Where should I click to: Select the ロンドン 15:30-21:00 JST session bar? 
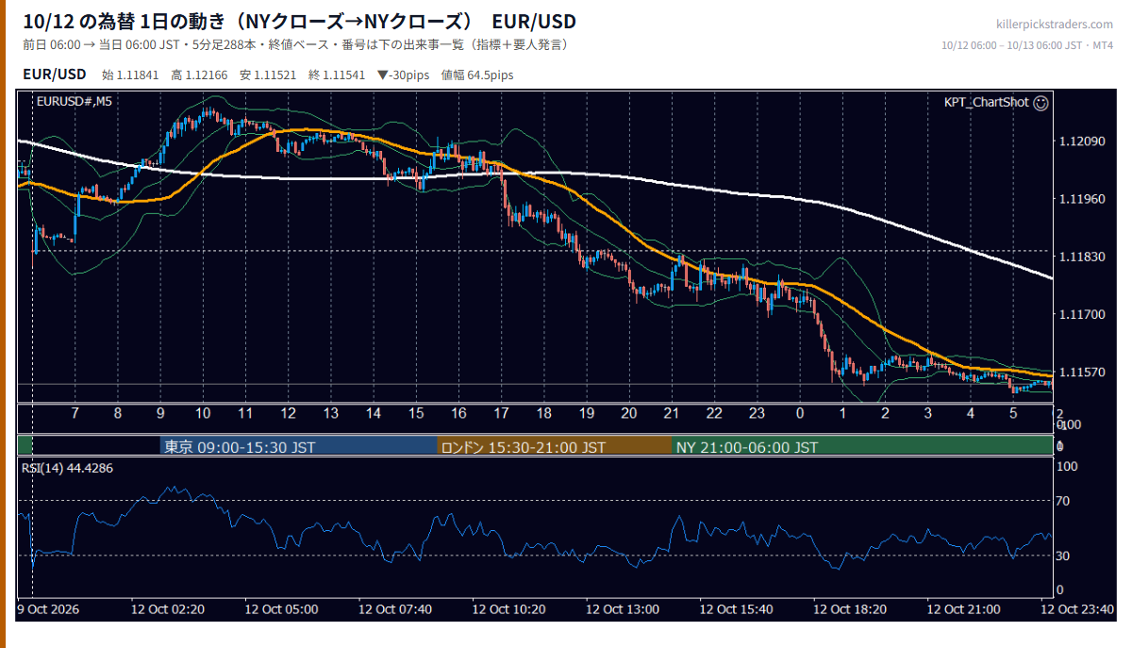tap(554, 447)
